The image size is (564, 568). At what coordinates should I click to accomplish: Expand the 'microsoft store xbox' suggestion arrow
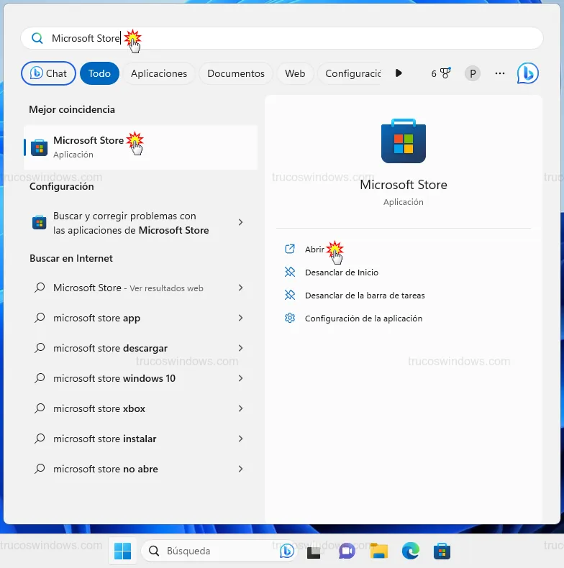point(240,408)
